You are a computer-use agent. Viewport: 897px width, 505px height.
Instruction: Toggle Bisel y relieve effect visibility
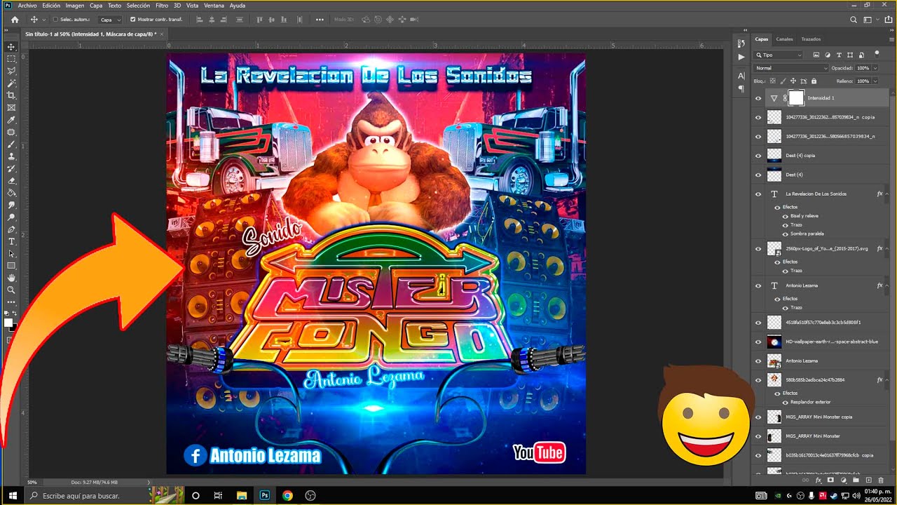coord(785,216)
